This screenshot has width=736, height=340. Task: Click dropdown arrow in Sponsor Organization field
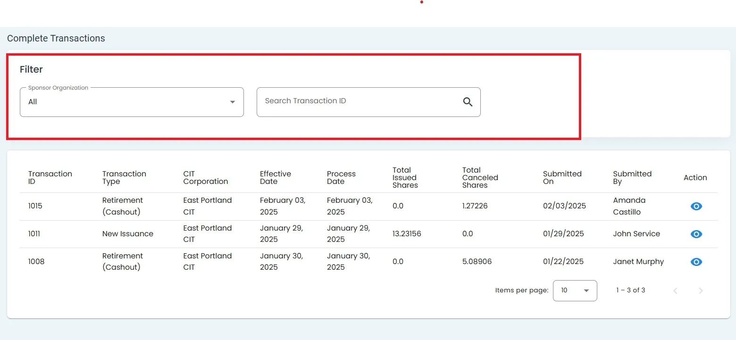[x=232, y=102]
